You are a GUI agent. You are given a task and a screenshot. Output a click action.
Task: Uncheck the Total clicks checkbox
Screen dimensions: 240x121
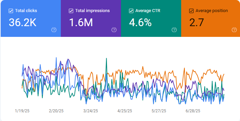[11, 11]
